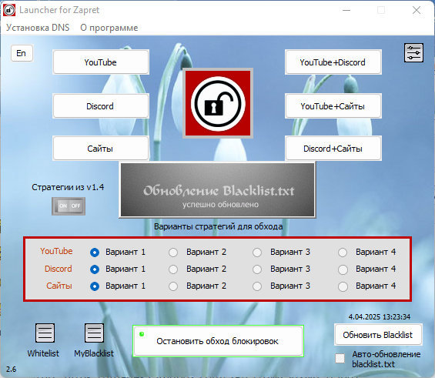Open the MyBlacklist file icon
The width and height of the screenshot is (435, 378).
(x=94, y=333)
